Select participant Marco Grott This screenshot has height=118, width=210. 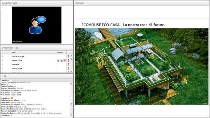click(17, 69)
